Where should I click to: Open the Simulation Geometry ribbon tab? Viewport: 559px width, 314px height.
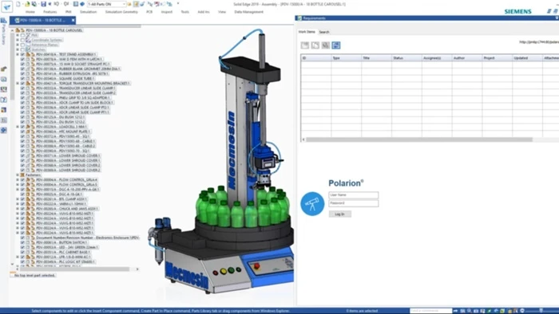tap(121, 12)
